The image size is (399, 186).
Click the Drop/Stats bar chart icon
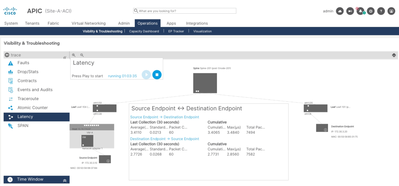(x=10, y=72)
